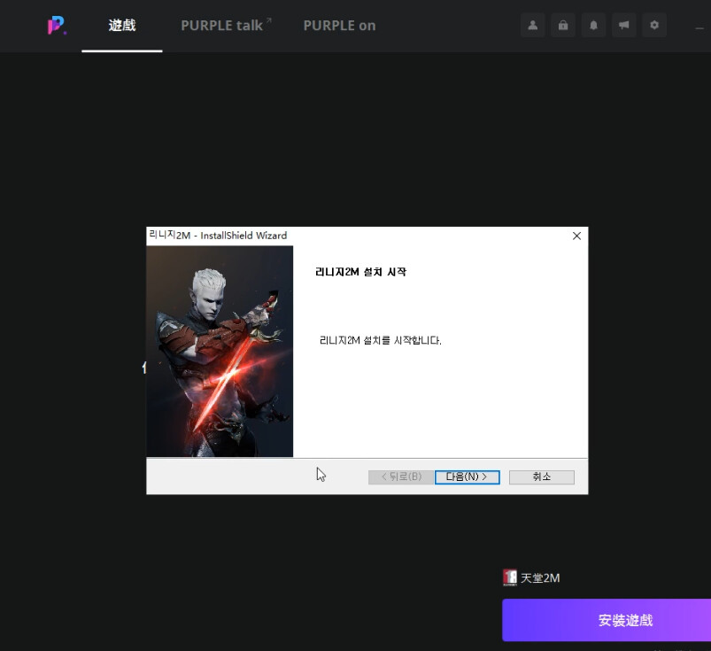Image resolution: width=711 pixels, height=651 pixels.
Task: Click the 리니지2M 설치 시작 heading
Action: pyautogui.click(x=360, y=273)
